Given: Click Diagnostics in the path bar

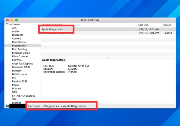Looking at the screenshot, I should tap(52, 106).
